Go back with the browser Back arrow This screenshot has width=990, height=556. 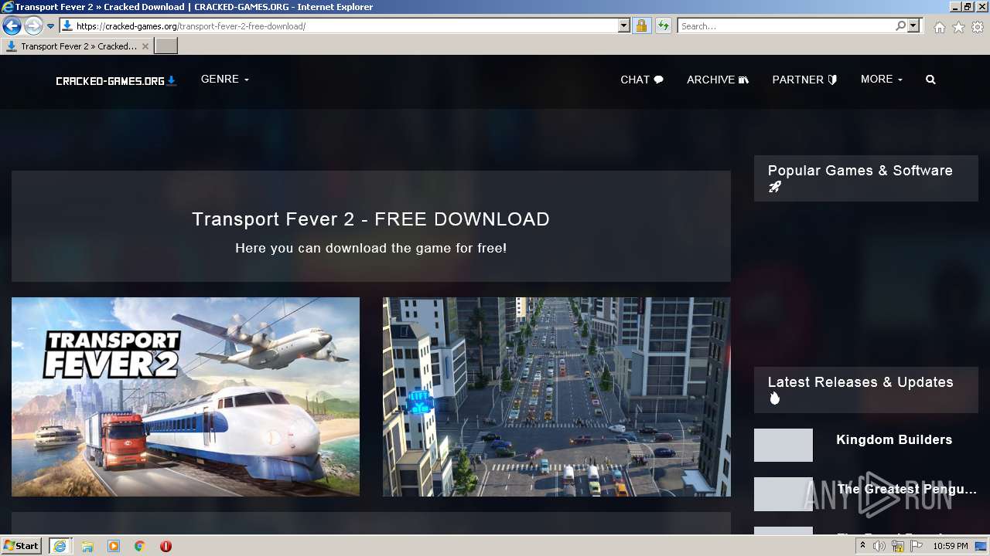tap(12, 26)
